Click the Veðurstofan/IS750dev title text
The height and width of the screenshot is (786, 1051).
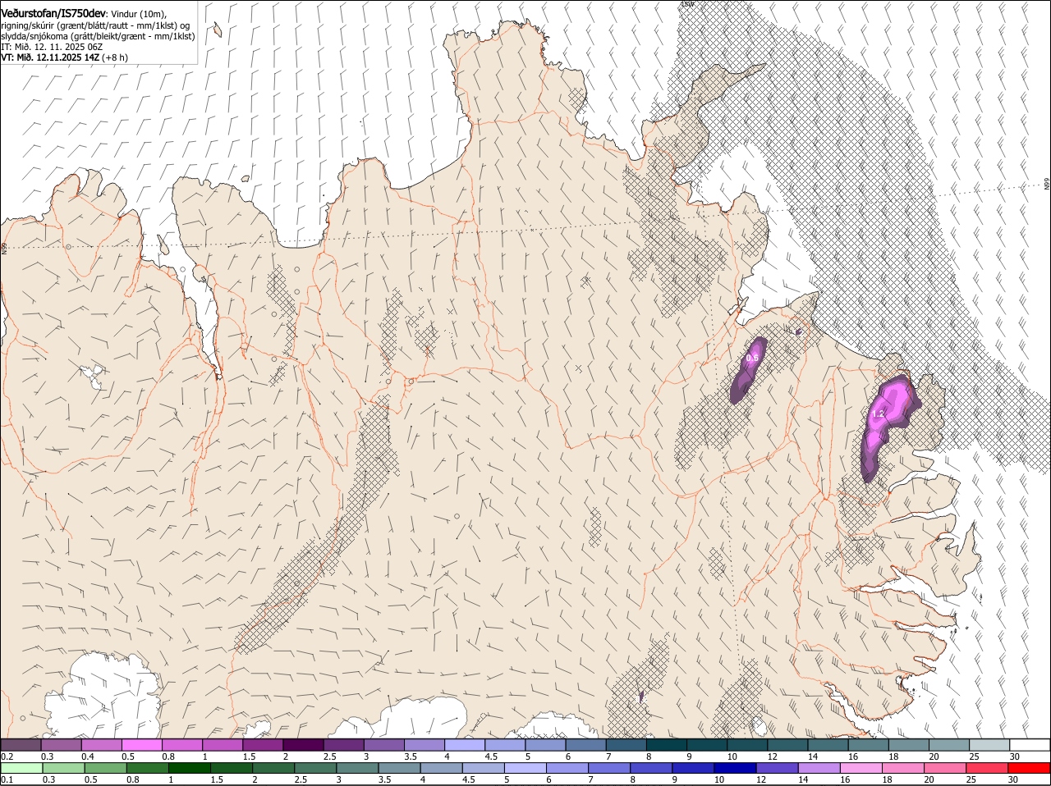coord(53,13)
